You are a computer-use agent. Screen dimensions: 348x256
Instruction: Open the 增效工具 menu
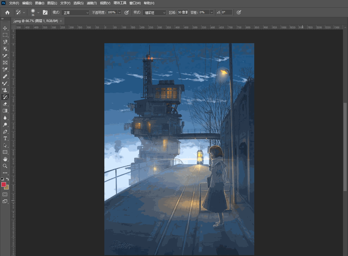click(120, 3)
